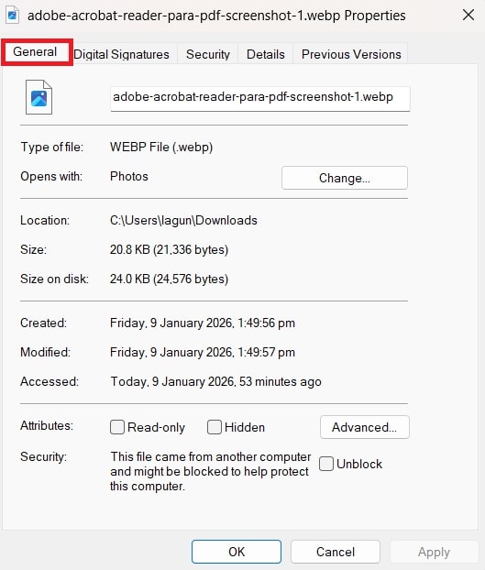
Task: Click the 'Type of file:' label
Action: click(52, 148)
